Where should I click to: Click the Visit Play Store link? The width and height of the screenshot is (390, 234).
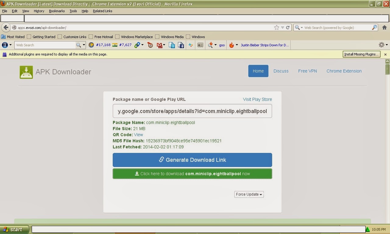pos(257,99)
